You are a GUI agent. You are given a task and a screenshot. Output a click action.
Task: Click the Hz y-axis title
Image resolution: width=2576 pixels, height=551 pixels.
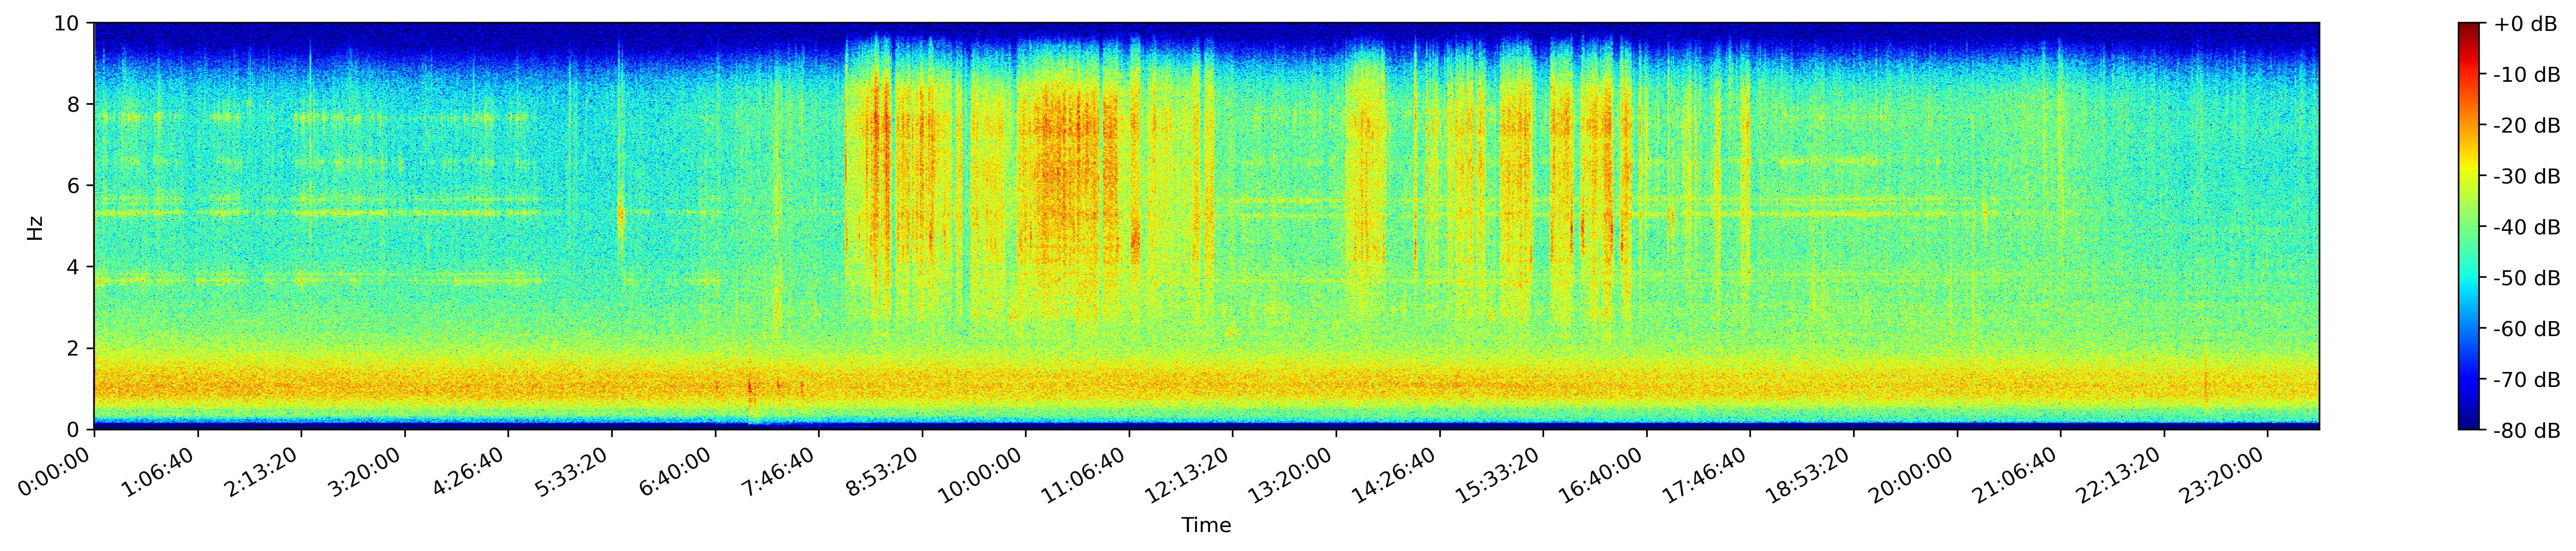pyautogui.click(x=36, y=227)
